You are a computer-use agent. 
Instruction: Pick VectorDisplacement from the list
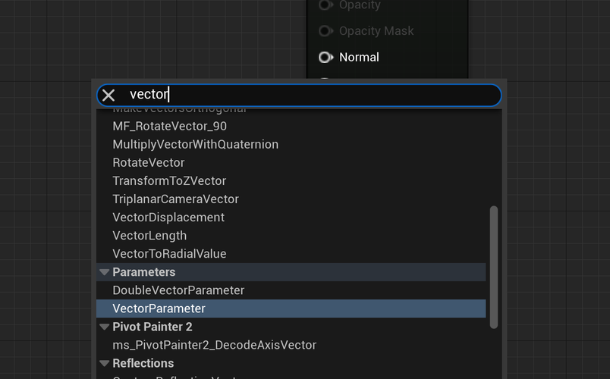tap(168, 217)
